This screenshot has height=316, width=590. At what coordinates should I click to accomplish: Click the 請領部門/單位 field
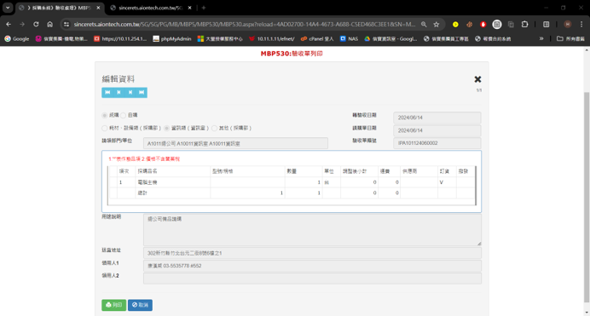coord(235,143)
